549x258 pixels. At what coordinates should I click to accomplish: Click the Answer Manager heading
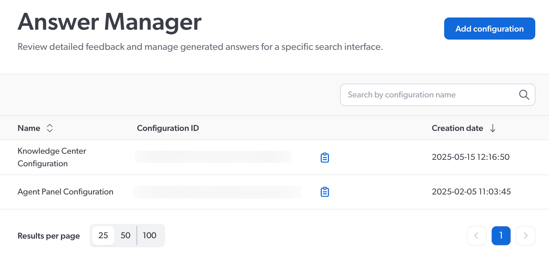coord(109,22)
